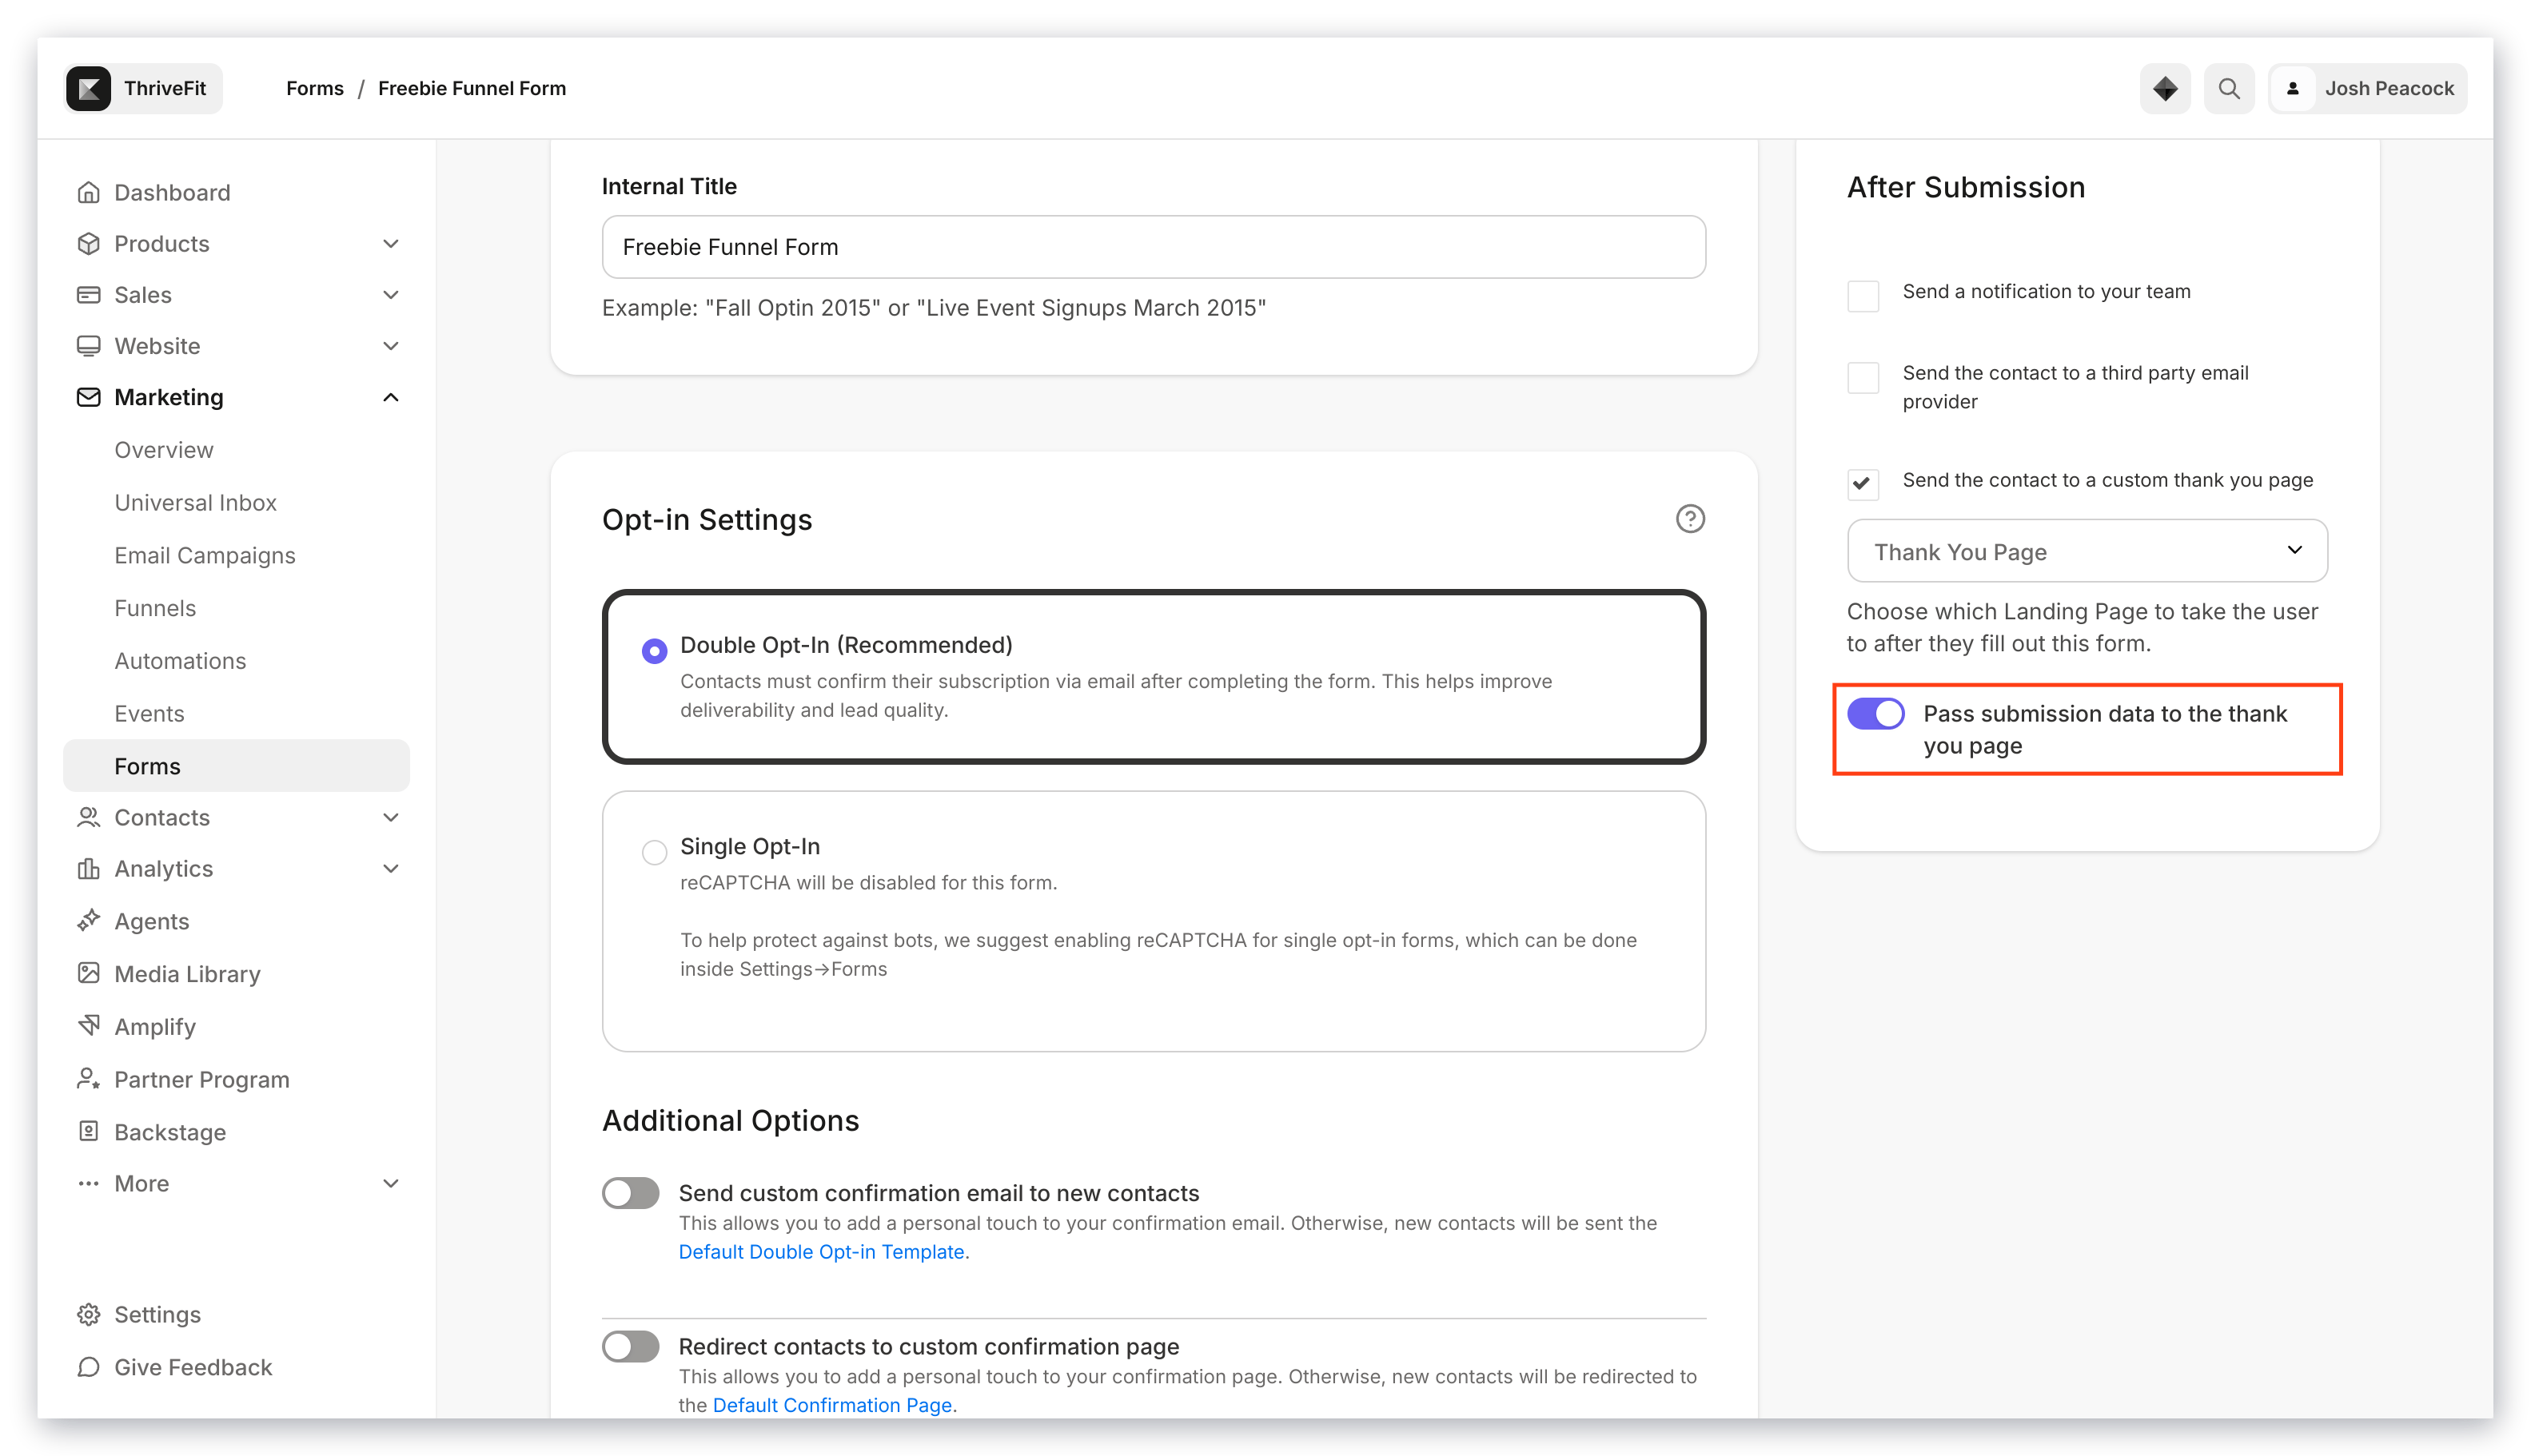The width and height of the screenshot is (2531, 1456).
Task: Expand the Contacts chevron
Action: tap(391, 817)
